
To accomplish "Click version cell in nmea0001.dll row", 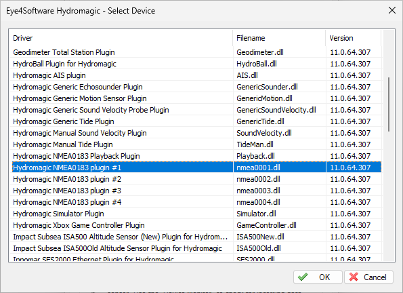I will pyautogui.click(x=354, y=168).
